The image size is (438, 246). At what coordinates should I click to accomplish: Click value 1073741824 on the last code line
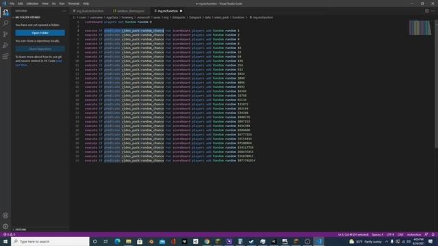coord(246,161)
